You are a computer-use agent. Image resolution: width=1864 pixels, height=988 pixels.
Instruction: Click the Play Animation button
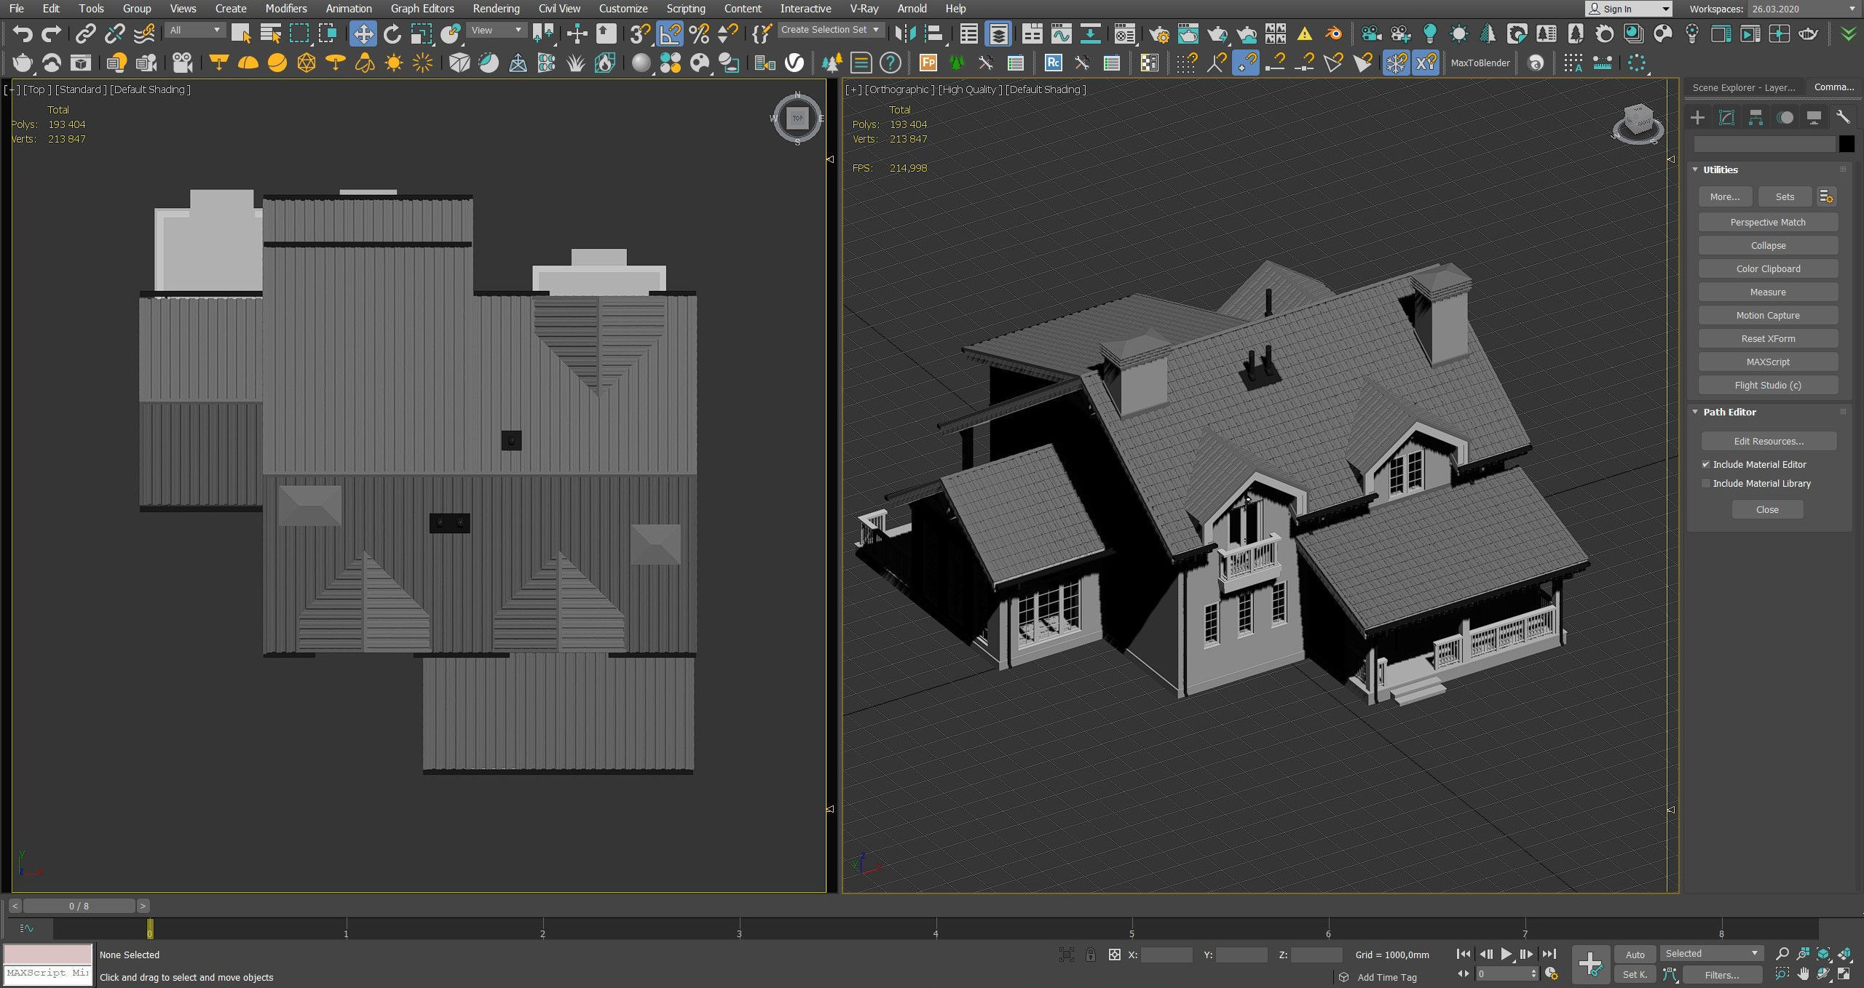click(x=1506, y=954)
